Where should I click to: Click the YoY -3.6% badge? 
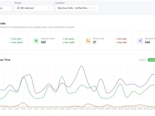point(121,39)
